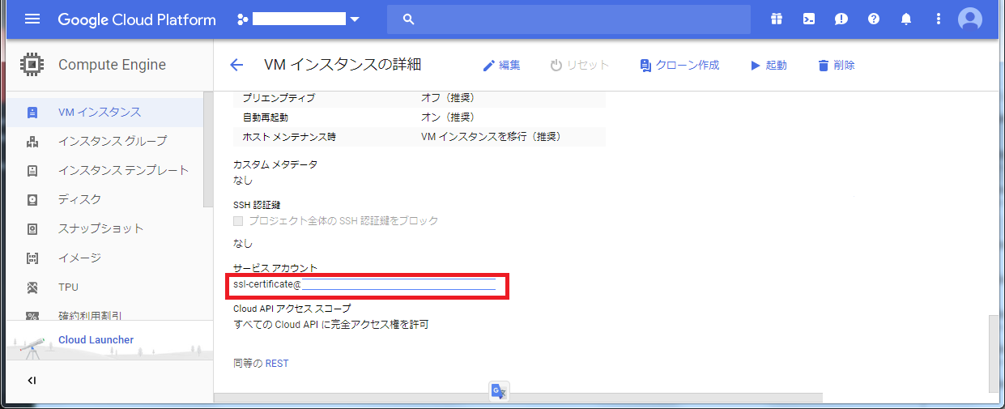This screenshot has height=409, width=1005.
Task: Click the 自動再起動 row label
Action: point(266,117)
